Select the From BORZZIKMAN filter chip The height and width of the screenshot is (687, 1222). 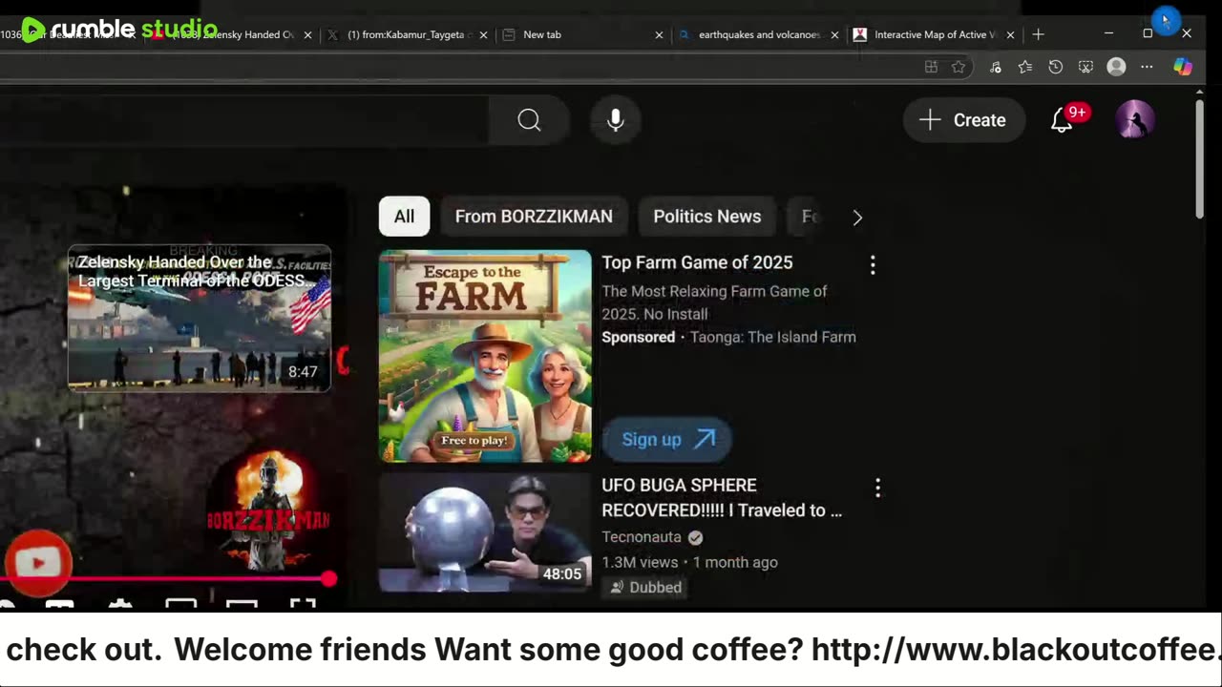coord(534,217)
